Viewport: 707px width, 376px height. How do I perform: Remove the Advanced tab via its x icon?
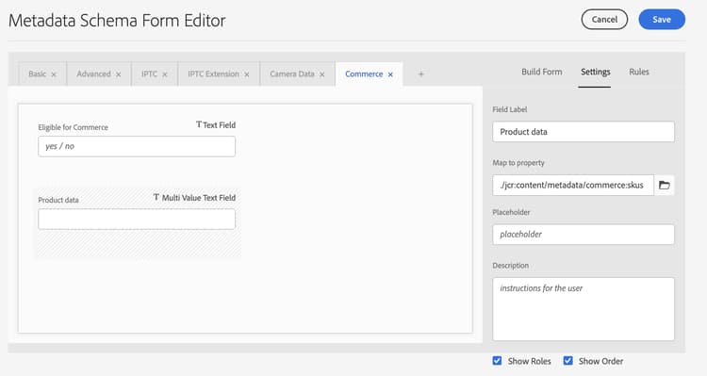118,74
